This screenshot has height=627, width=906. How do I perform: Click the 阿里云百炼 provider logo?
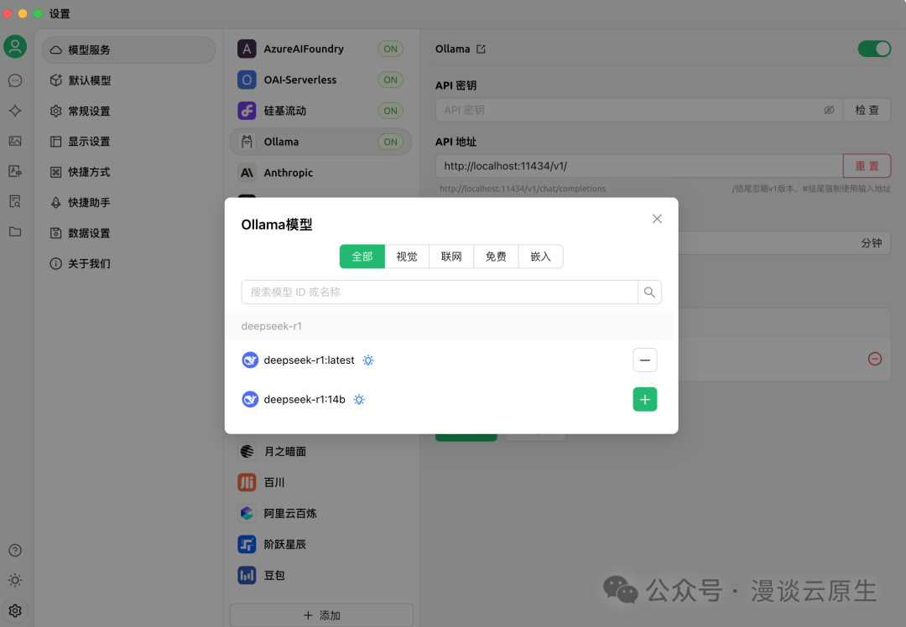coord(247,513)
